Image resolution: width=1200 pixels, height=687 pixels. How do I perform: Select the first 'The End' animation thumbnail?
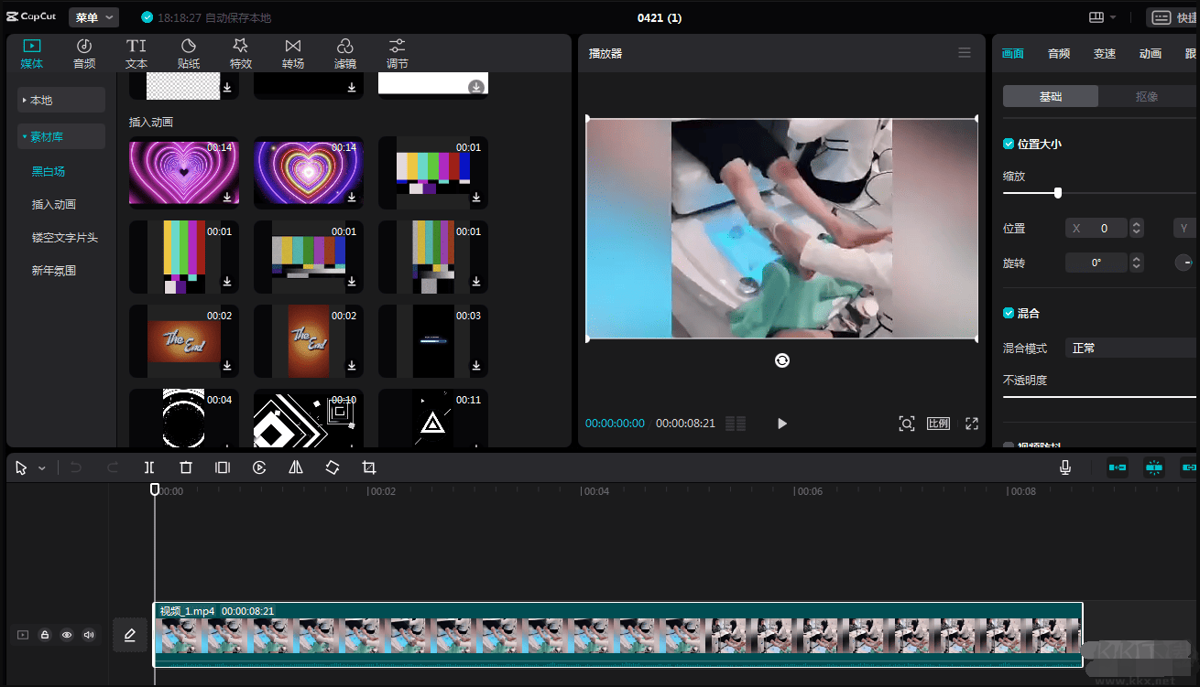point(184,341)
